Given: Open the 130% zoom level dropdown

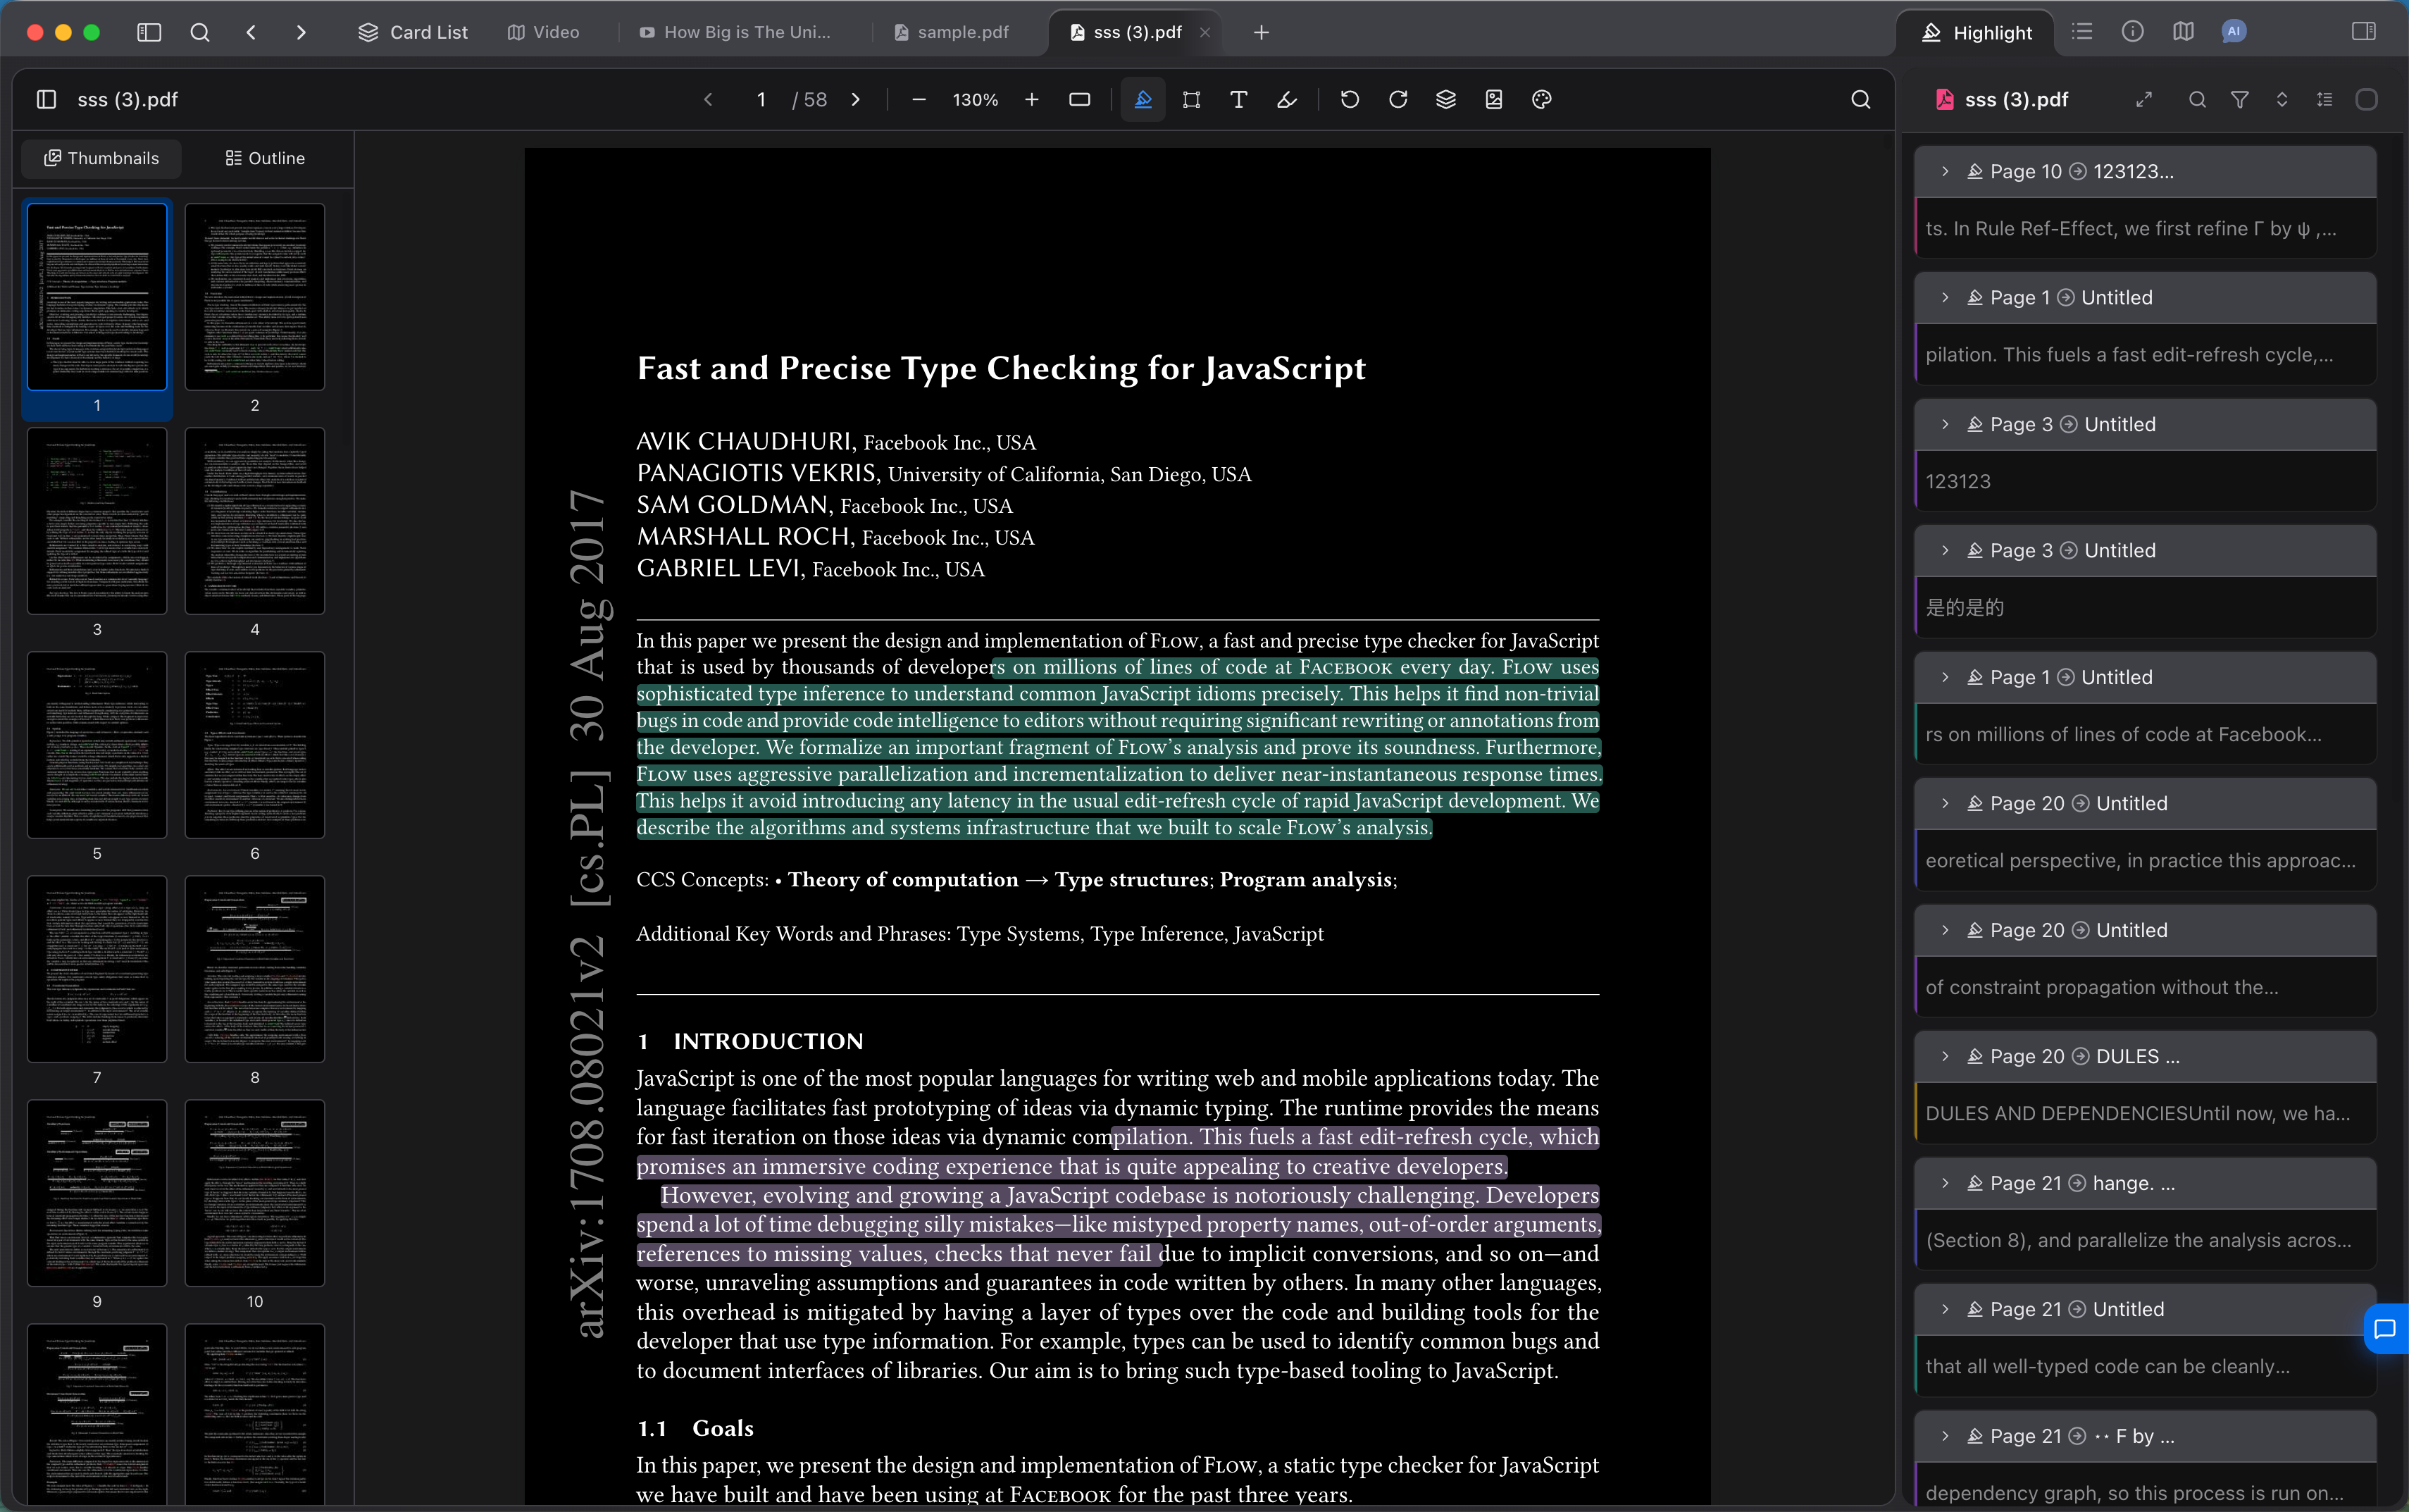Looking at the screenshot, I should (976, 99).
